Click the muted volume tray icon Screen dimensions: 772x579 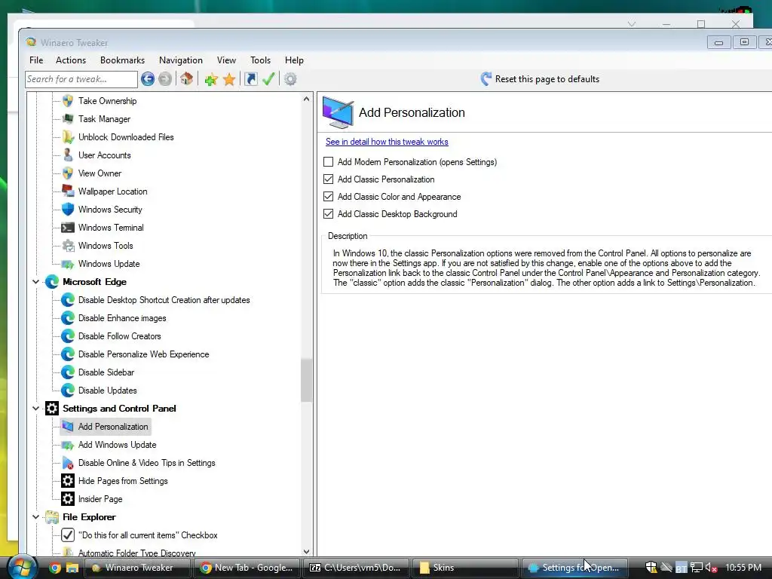click(x=711, y=568)
